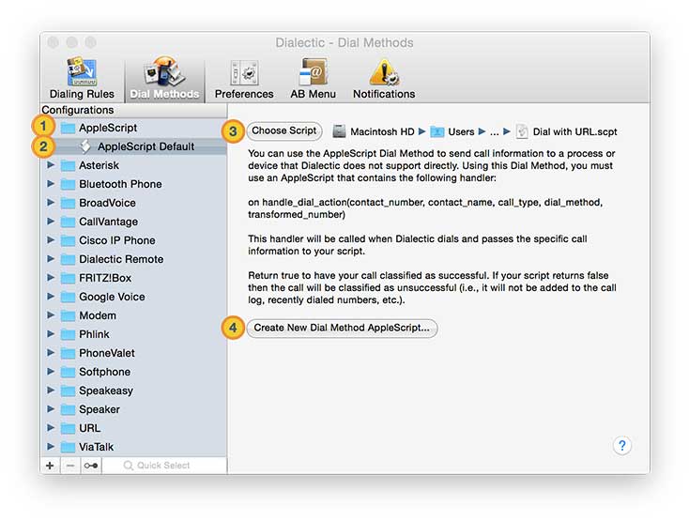Select the URL row label
The width and height of the screenshot is (689, 521).
point(89,428)
